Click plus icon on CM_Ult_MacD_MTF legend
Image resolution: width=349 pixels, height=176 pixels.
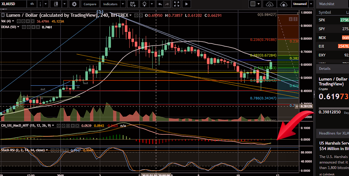click(x=73, y=126)
